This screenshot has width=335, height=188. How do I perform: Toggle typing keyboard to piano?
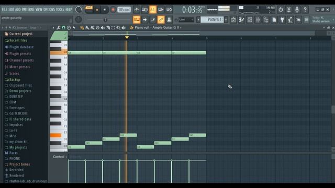pos(137,20)
